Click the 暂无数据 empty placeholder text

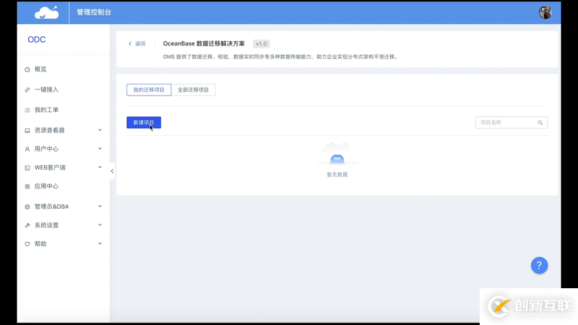[337, 175]
